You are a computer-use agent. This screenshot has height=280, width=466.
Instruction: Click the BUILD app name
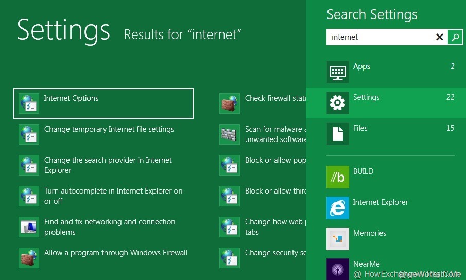click(363, 171)
